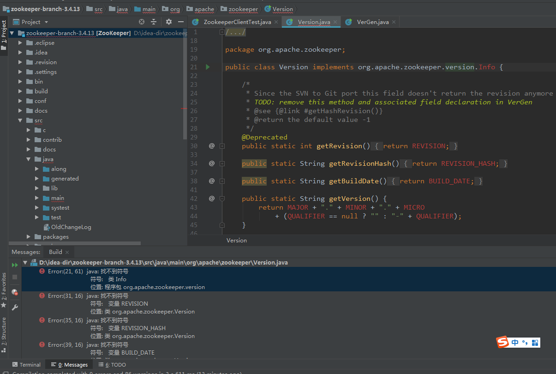Image resolution: width=556 pixels, height=374 pixels.
Task: Click the locate-in-project crosshair icon
Action: tap(142, 22)
